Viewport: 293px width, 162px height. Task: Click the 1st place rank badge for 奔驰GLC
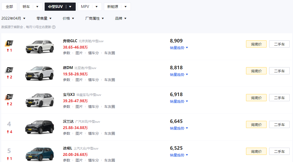tap(9, 43)
